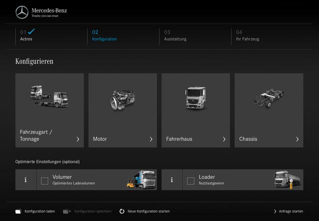Click the Neue Konfiguration starten refresh icon
This screenshot has width=319, height=221.
(x=122, y=212)
